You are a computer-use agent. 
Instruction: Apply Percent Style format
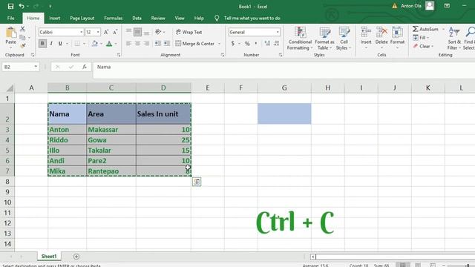click(247, 44)
